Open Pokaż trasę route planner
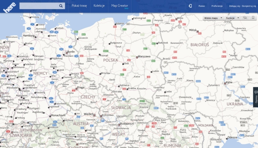The width and height of the screenshot is (258, 148). [79, 6]
